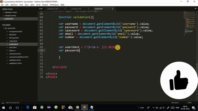Click the next tab arrow
This screenshot has width=198, height=111.
pyautogui.click(x=42, y=9)
